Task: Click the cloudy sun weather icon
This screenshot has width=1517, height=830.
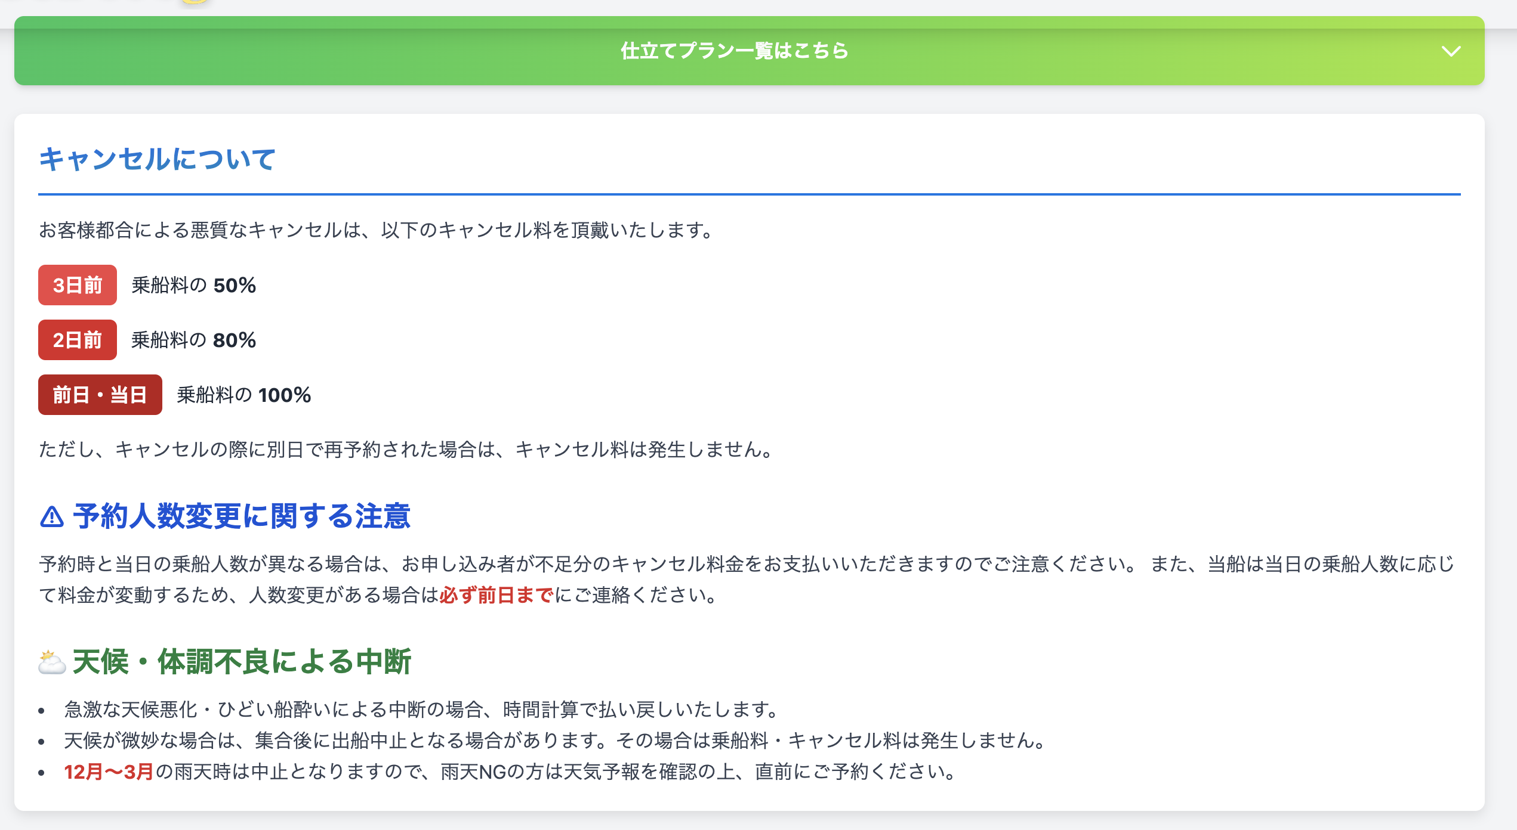Action: click(52, 662)
